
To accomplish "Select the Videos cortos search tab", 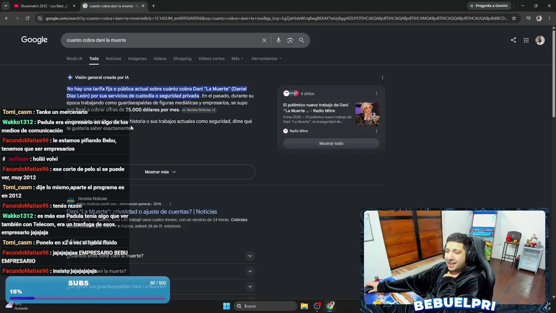I will (x=212, y=59).
